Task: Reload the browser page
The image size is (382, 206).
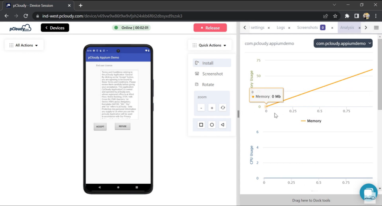Action: pyautogui.click(x=26, y=16)
